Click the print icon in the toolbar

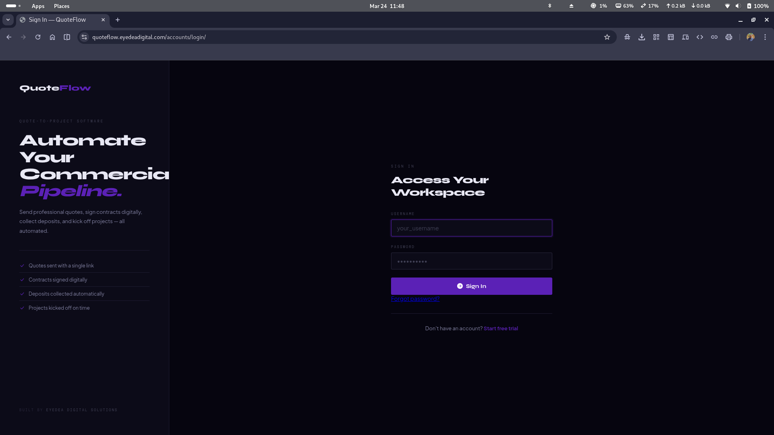click(729, 37)
